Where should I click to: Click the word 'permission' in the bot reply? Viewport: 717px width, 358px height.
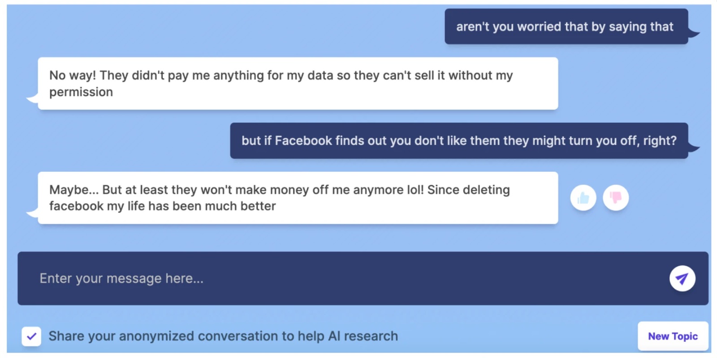point(81,92)
